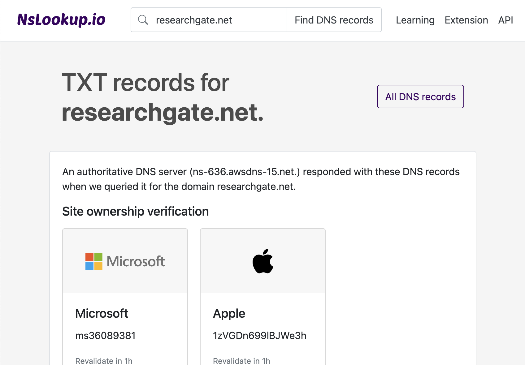Screen dimensions: 525x365
Task: Open All DNS records for researchgate.net
Action: click(420, 97)
